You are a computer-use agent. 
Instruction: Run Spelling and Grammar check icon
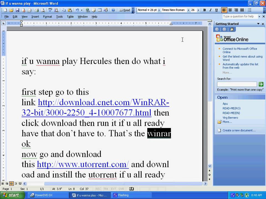[50, 10]
